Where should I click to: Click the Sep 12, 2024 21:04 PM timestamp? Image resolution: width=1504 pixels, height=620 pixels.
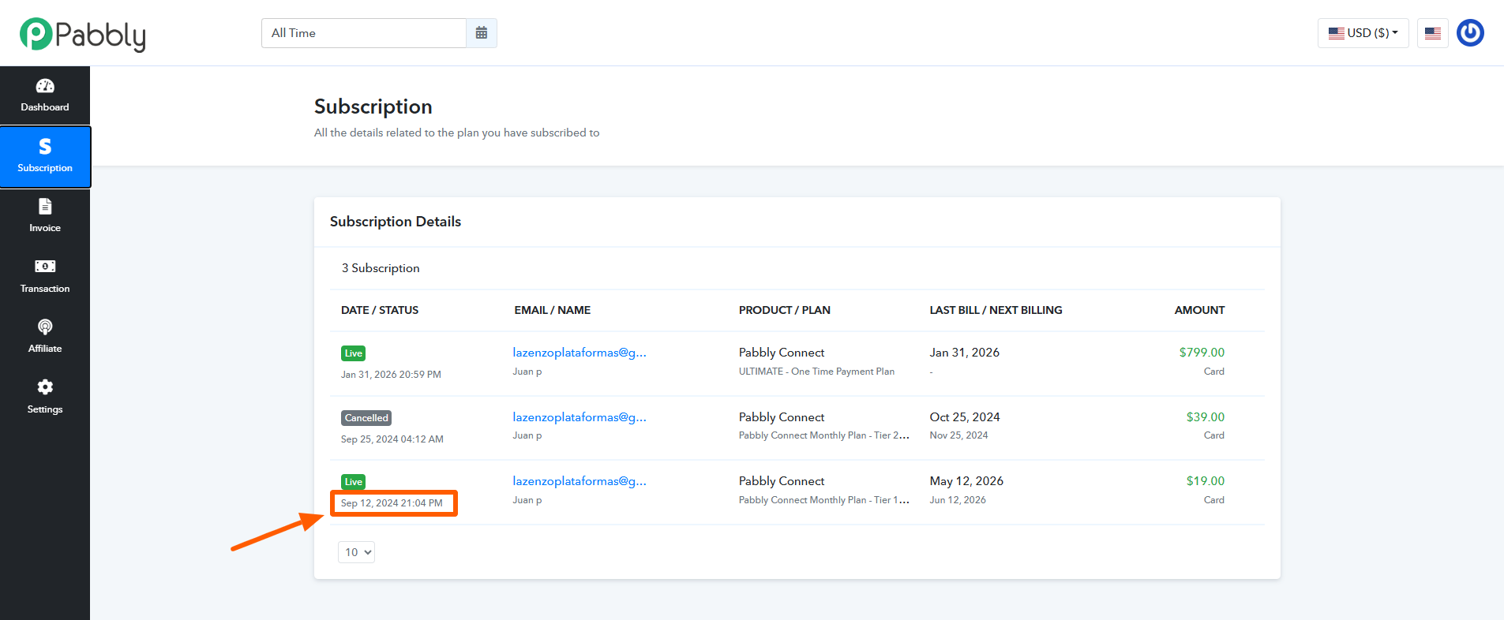tap(392, 503)
